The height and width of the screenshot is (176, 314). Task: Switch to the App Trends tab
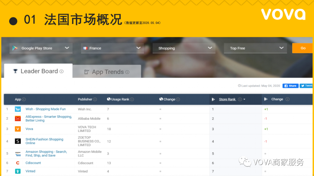point(107,72)
